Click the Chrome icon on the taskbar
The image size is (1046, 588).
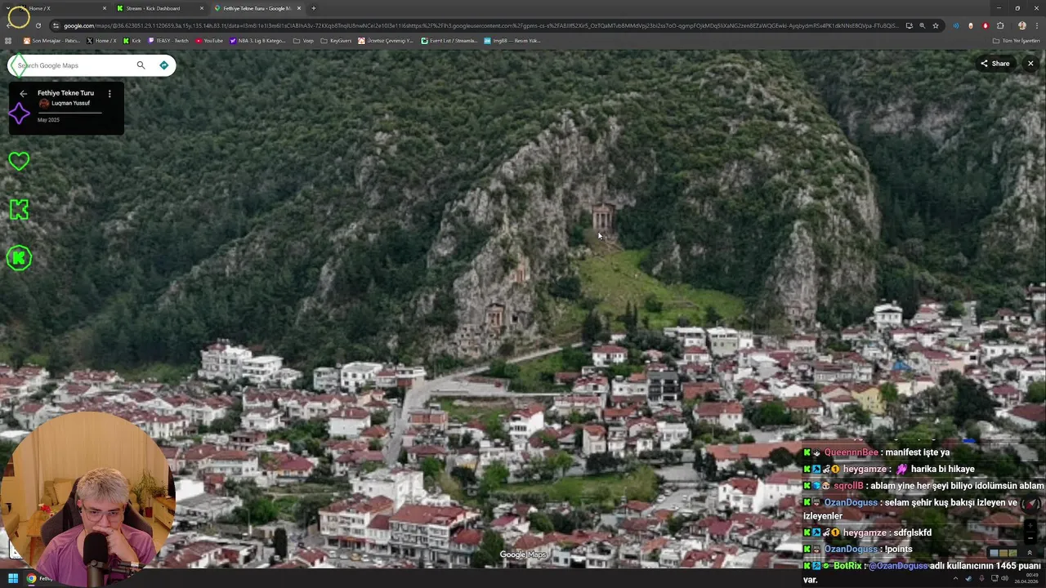coord(31,578)
